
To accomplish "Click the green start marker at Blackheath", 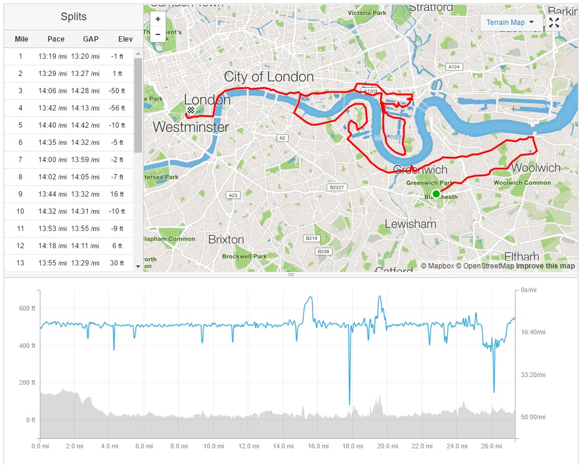I will 436,194.
